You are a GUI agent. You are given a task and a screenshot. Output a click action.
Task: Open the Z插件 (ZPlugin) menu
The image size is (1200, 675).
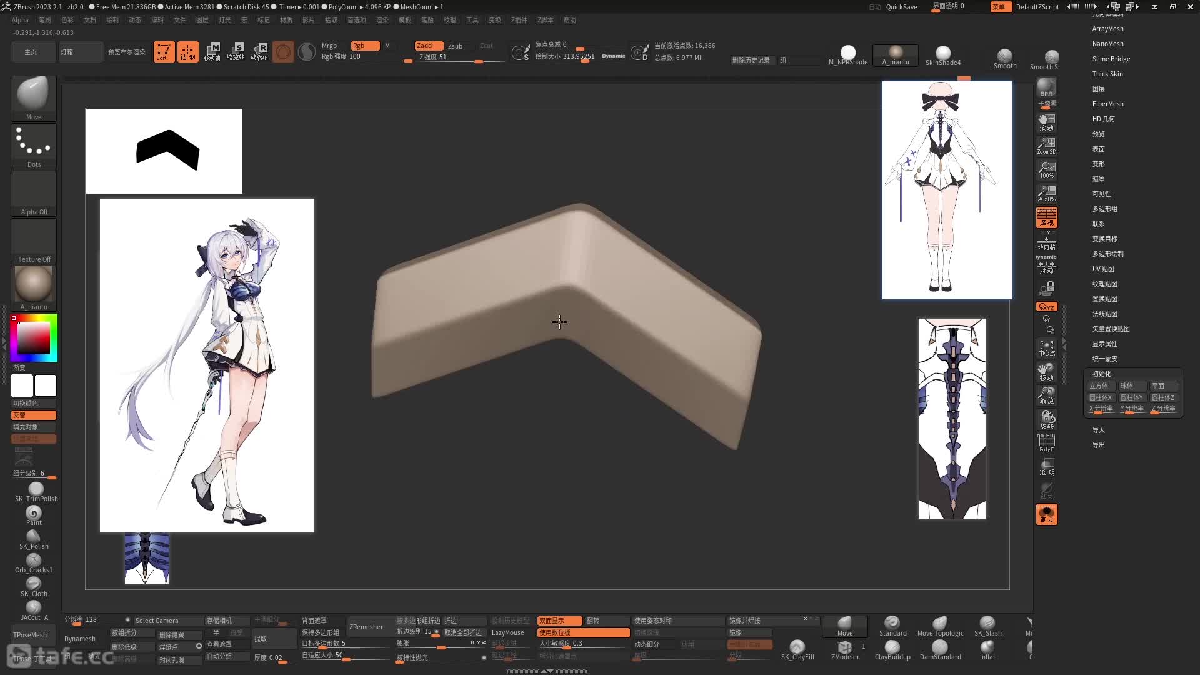tap(519, 20)
